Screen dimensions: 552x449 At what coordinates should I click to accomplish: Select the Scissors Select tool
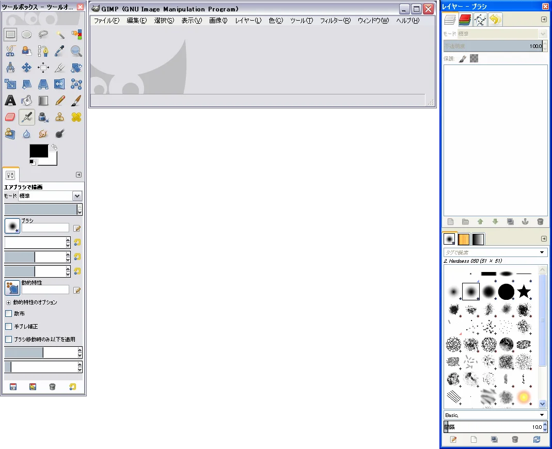click(x=10, y=51)
